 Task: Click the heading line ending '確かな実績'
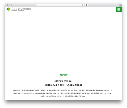point(63,85)
